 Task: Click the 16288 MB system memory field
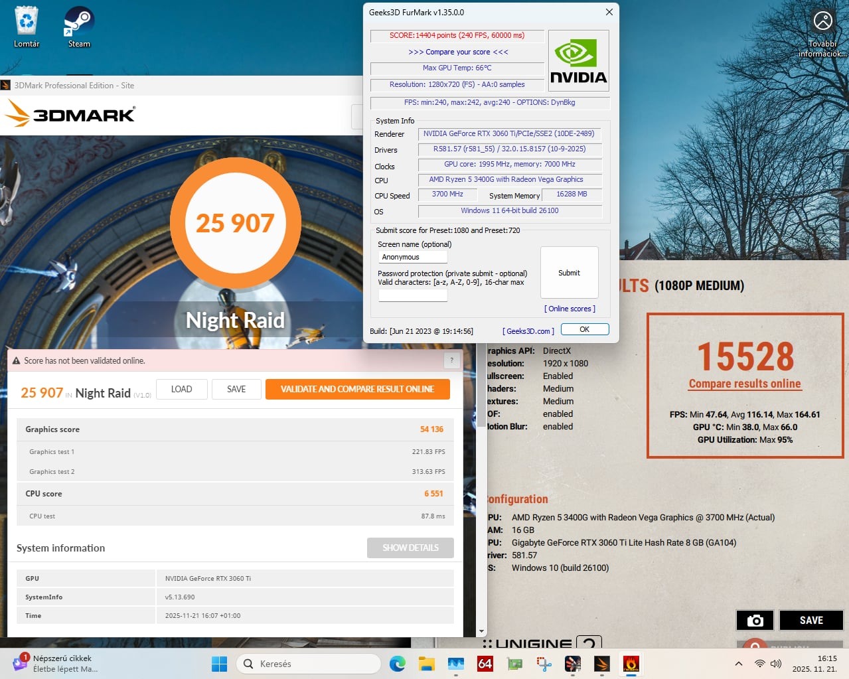coord(572,194)
